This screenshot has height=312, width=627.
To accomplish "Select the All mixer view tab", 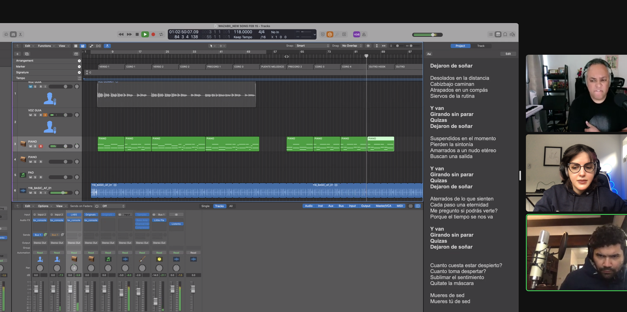I will click(x=231, y=206).
